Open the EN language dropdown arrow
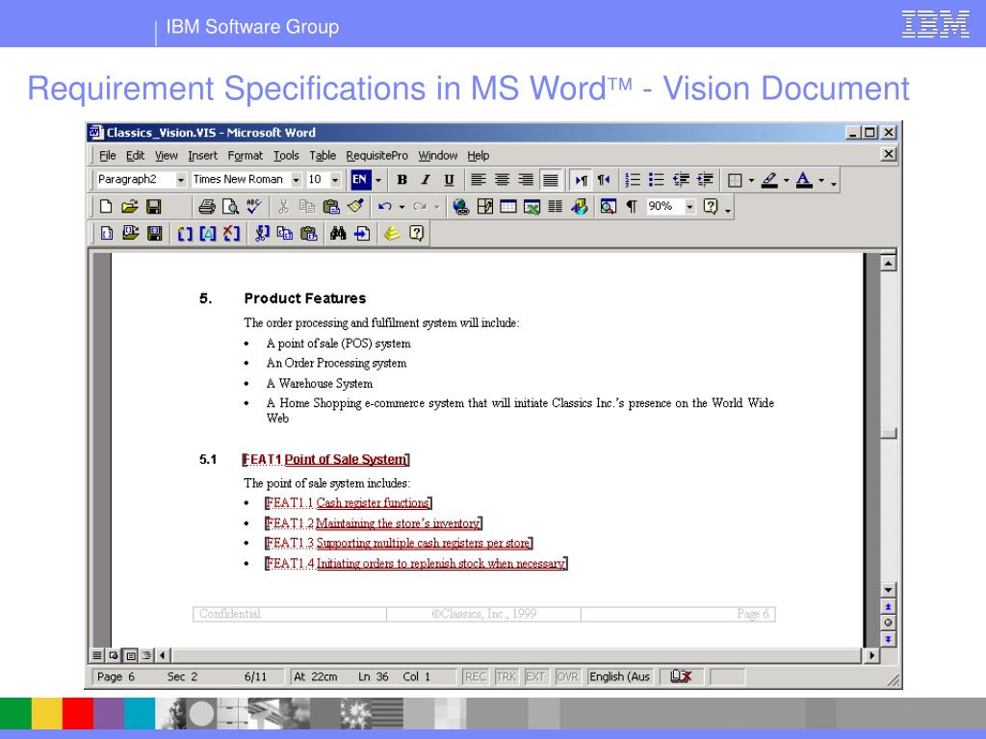986x739 pixels. pos(378,180)
